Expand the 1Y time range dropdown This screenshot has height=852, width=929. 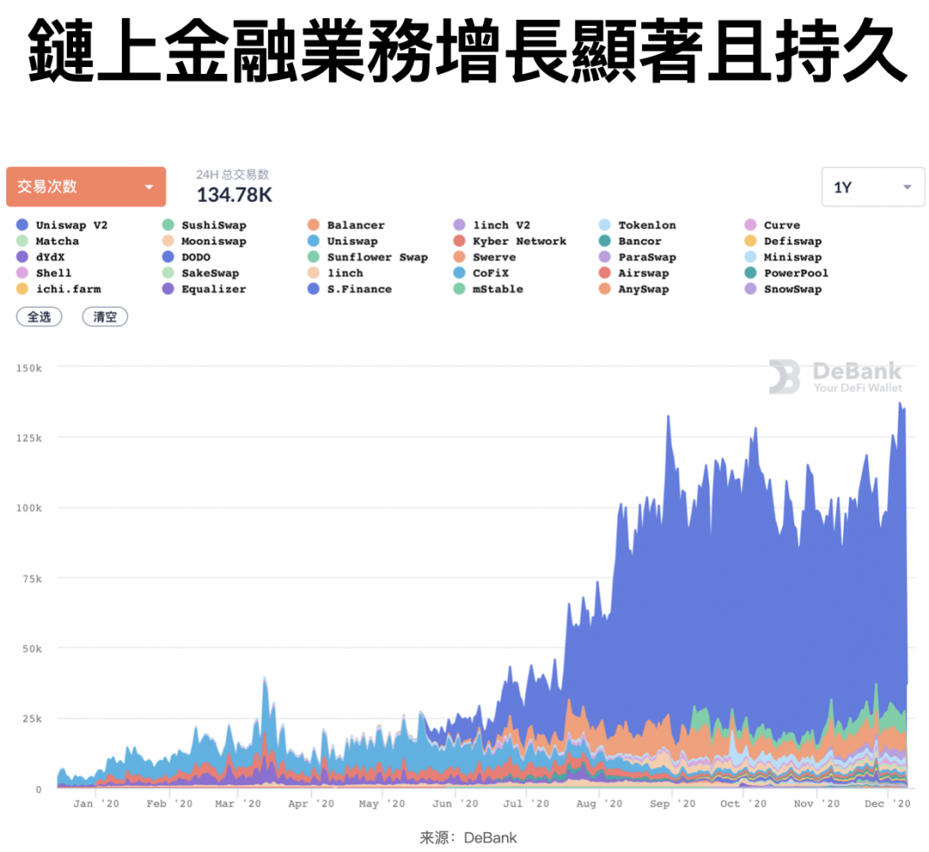point(872,186)
